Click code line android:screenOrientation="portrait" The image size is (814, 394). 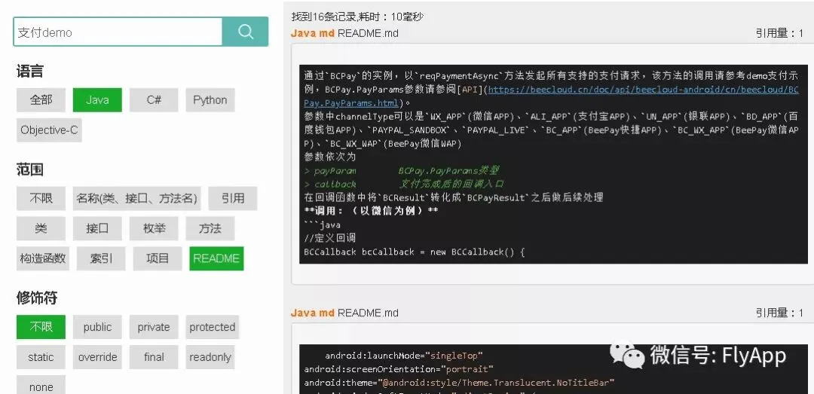coord(399,369)
